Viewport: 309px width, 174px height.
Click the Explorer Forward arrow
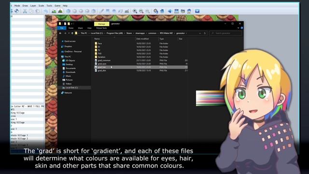65,33
